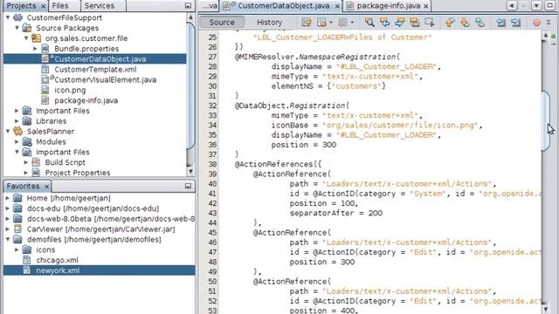559x314 pixels.
Task: Toggle Rectangular Selection icon
Action: tap(429, 23)
